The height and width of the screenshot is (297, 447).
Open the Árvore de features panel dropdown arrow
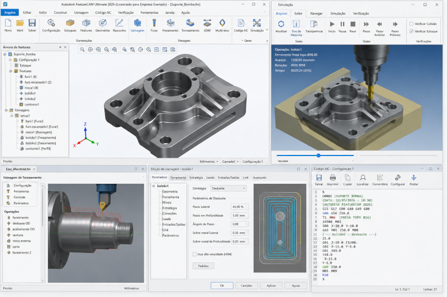60,47
